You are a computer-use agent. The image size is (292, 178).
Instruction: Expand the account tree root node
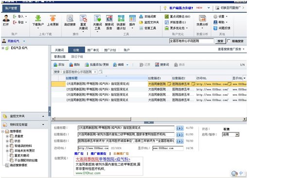pos(3,48)
